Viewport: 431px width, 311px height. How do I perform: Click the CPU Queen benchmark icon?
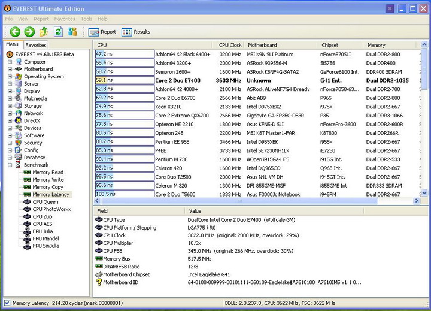27,202
